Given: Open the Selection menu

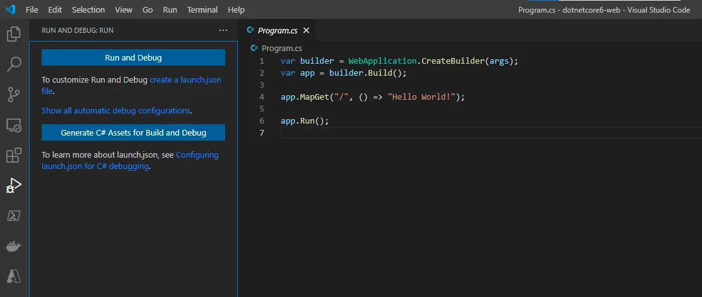Looking at the screenshot, I should [x=88, y=10].
